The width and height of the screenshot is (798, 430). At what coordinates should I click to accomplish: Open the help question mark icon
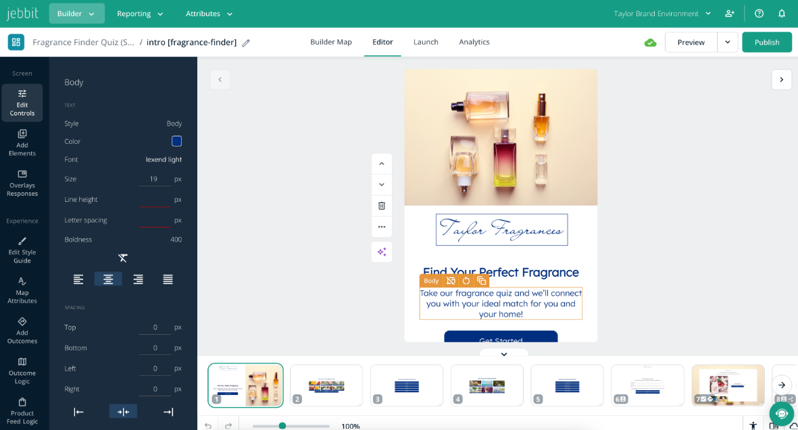click(759, 14)
